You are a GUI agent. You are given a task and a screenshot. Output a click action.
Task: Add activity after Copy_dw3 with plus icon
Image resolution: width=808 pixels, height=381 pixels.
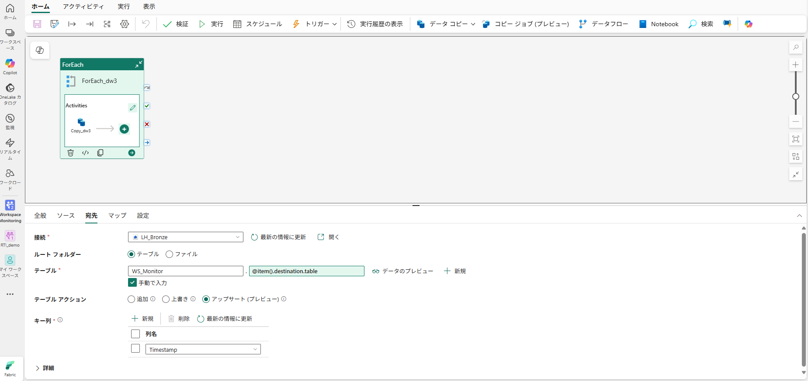tap(125, 129)
